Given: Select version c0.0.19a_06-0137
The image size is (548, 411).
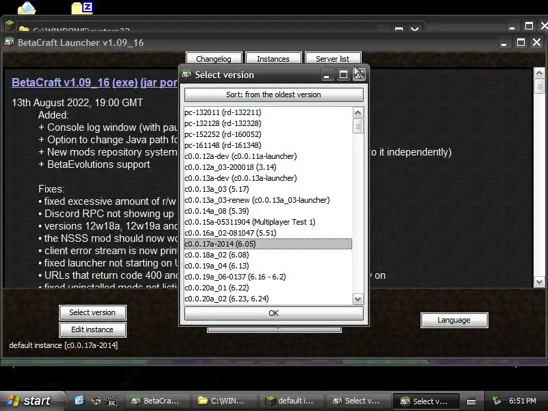Looking at the screenshot, I should [268, 277].
